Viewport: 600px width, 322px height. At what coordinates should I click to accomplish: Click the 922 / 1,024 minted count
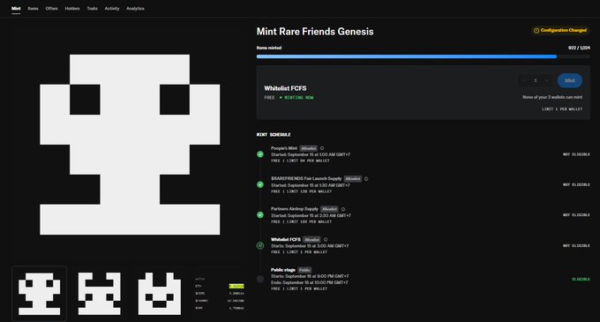pos(579,48)
